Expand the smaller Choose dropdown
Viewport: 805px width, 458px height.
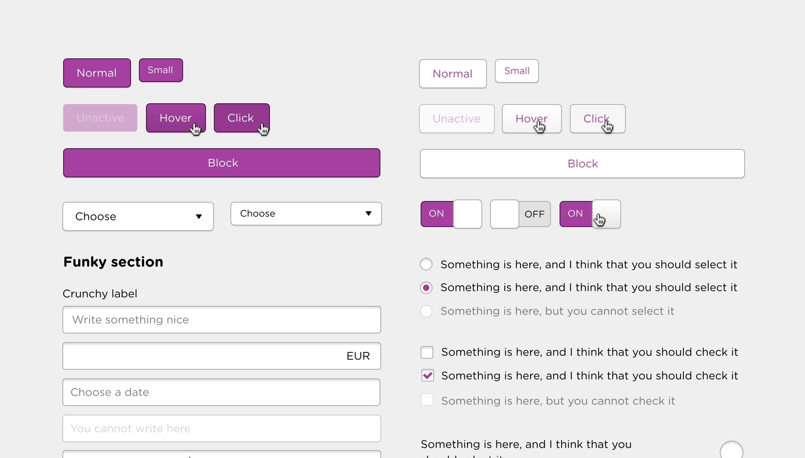click(x=306, y=214)
